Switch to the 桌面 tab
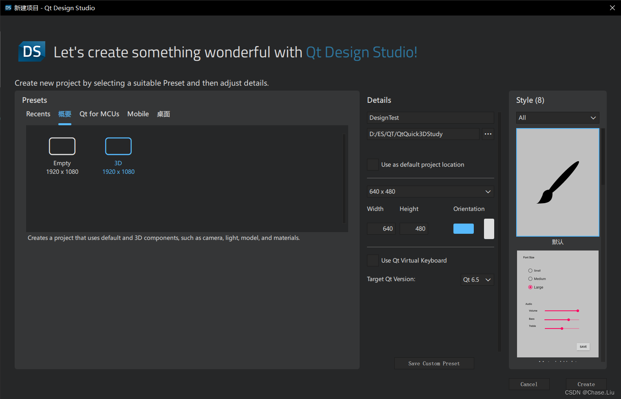This screenshot has width=621, height=399. [164, 114]
